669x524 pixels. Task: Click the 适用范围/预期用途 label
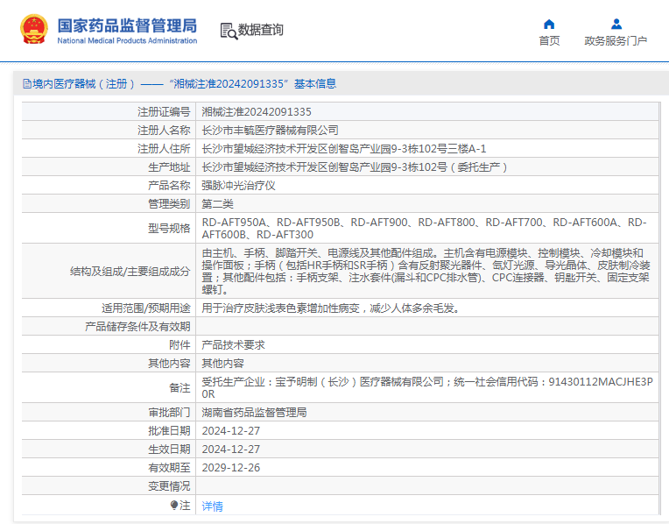[x=146, y=308]
